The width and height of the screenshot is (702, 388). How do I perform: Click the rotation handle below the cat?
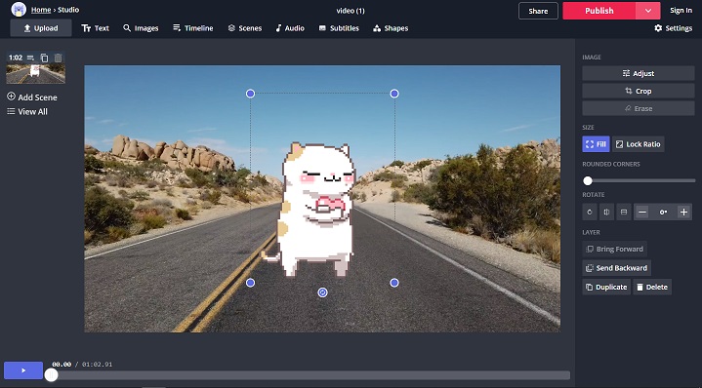coord(322,292)
